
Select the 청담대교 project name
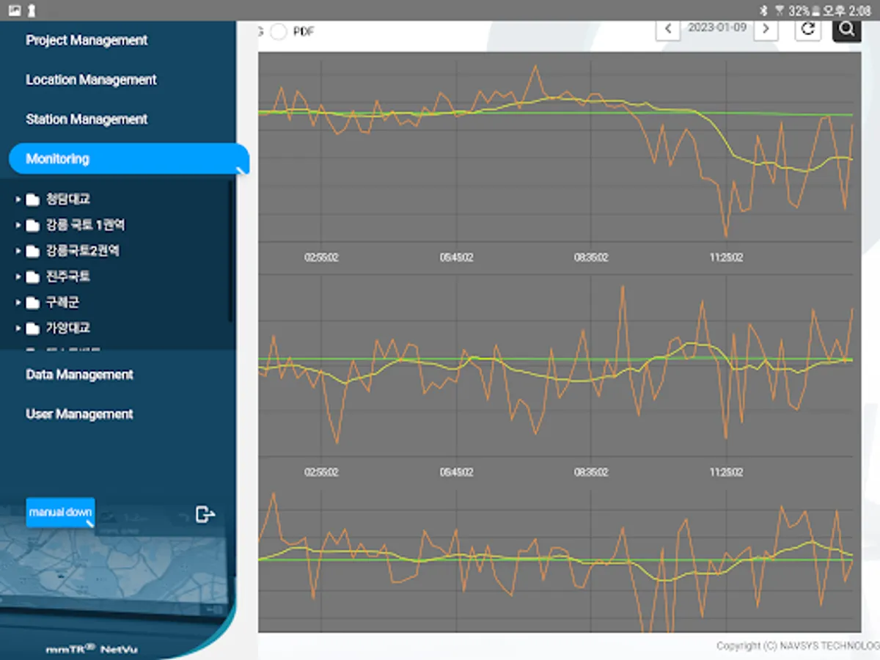tap(68, 199)
